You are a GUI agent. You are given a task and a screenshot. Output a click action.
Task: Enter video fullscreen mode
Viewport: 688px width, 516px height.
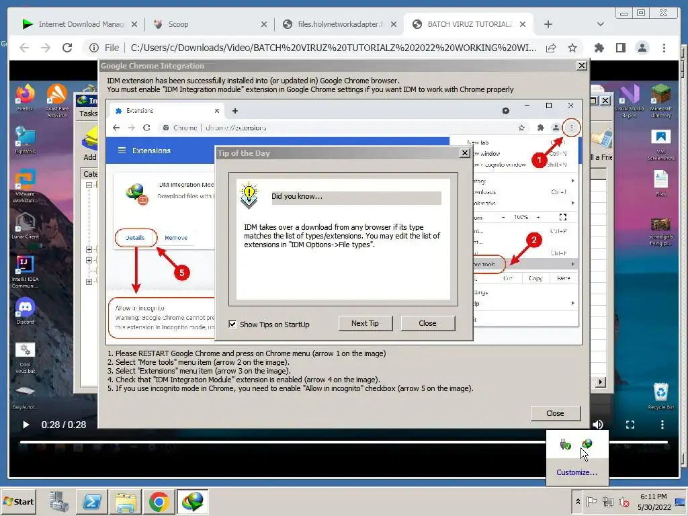(630, 425)
